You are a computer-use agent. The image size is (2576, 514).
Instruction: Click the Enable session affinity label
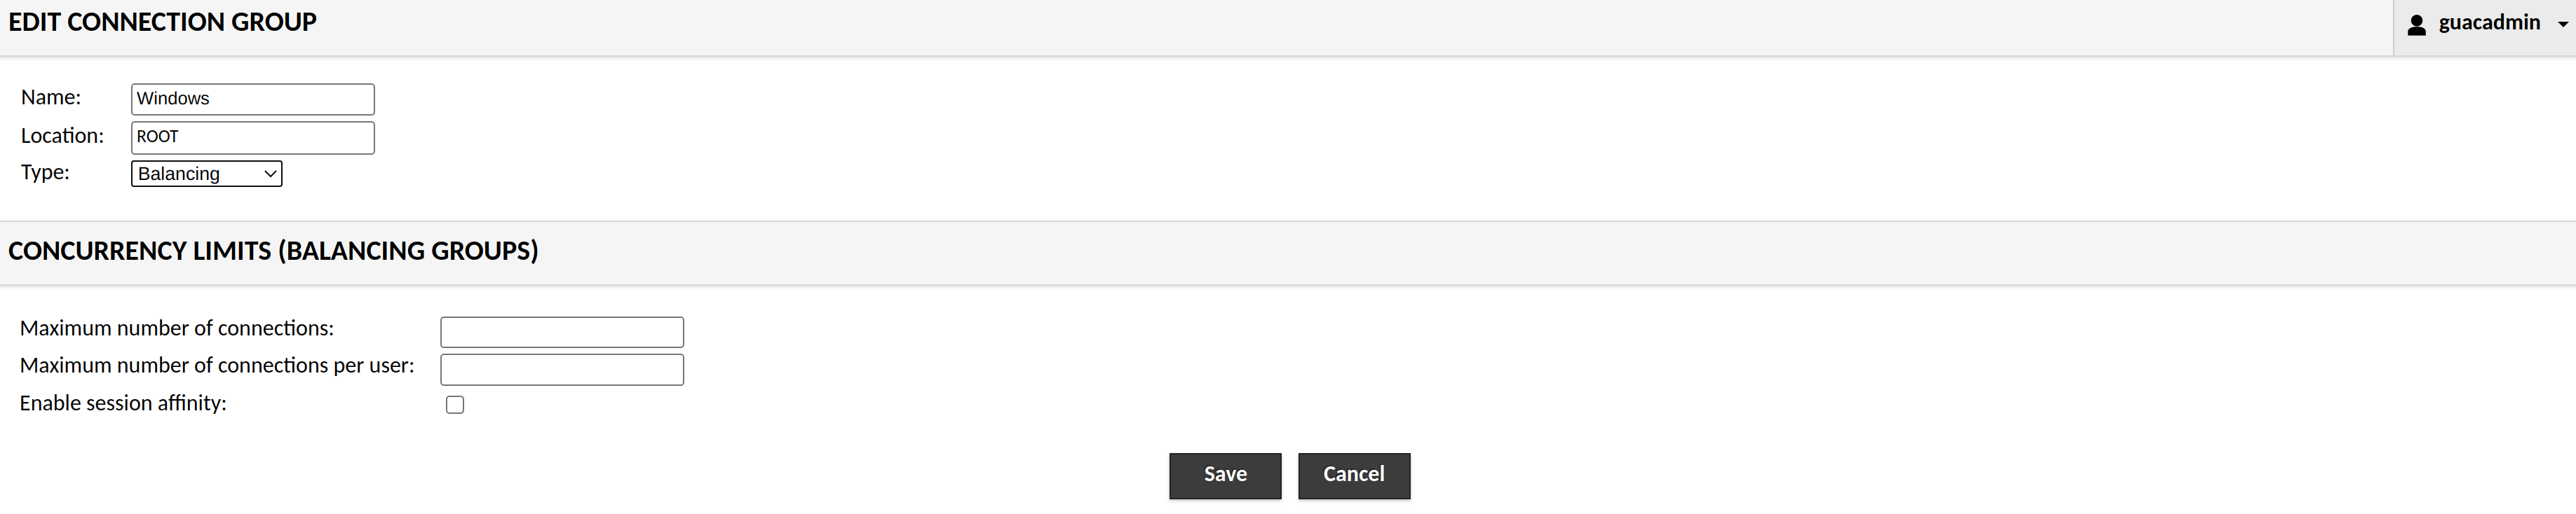(x=123, y=403)
